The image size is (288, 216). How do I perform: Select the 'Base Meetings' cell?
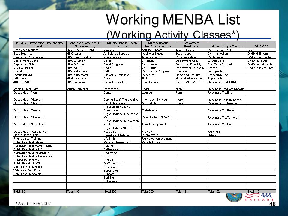point(40,54)
